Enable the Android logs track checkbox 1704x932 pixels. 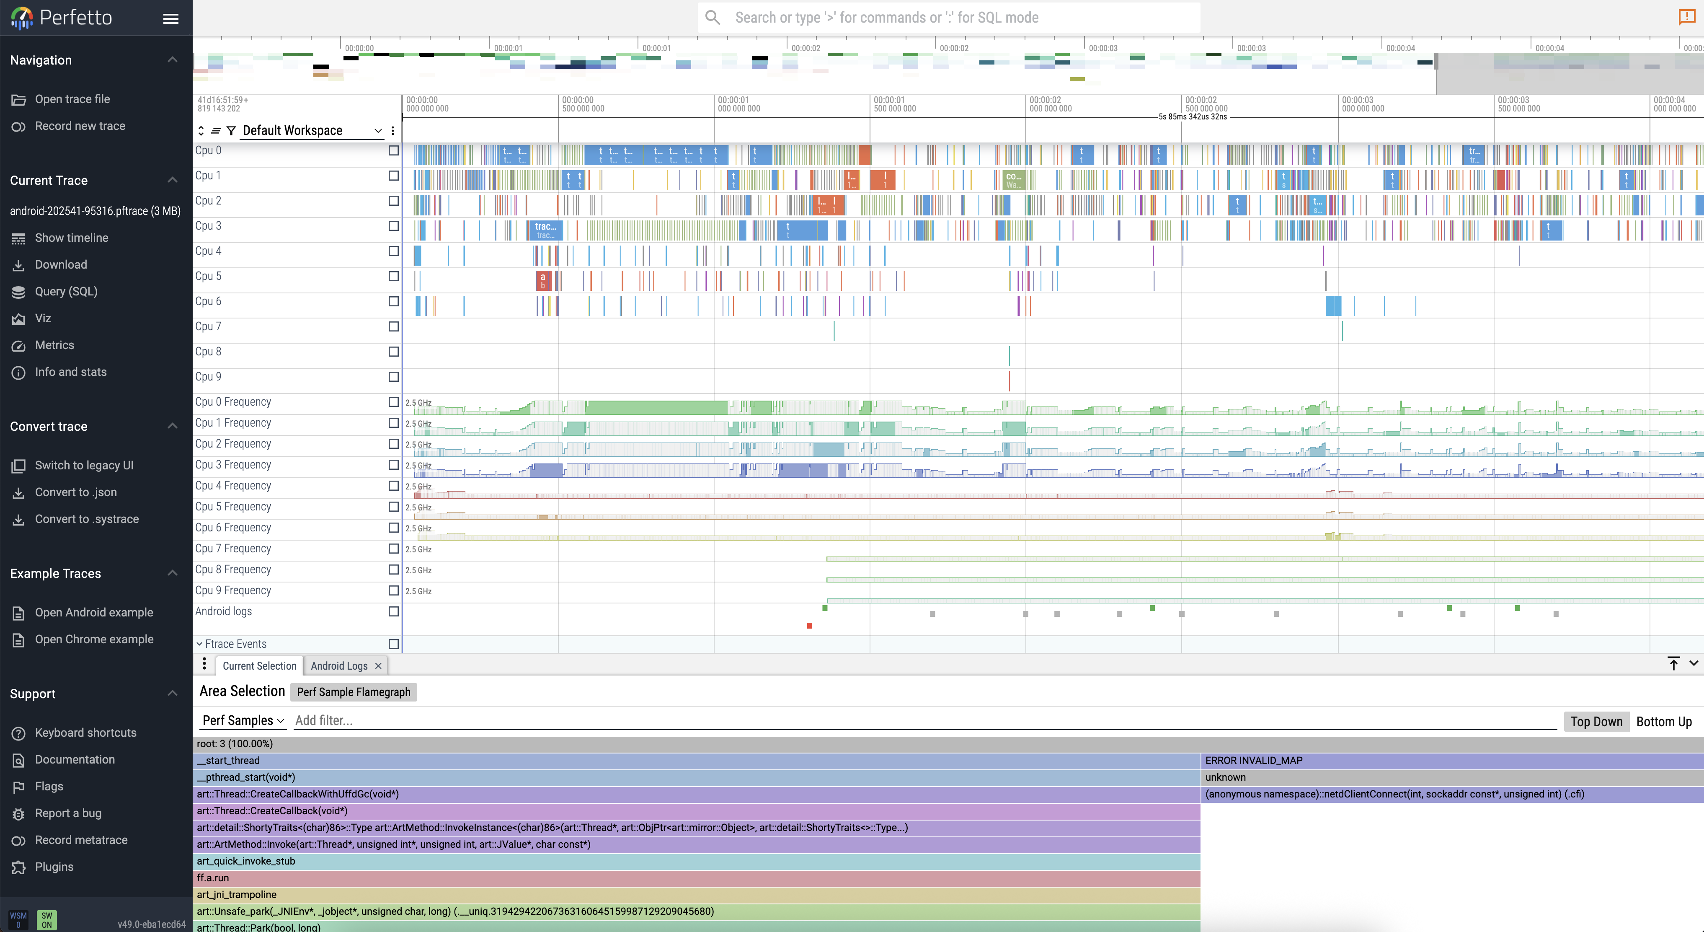pos(393,612)
